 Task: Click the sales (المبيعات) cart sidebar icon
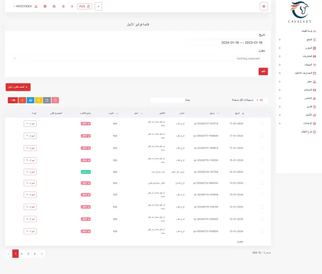click(314, 65)
